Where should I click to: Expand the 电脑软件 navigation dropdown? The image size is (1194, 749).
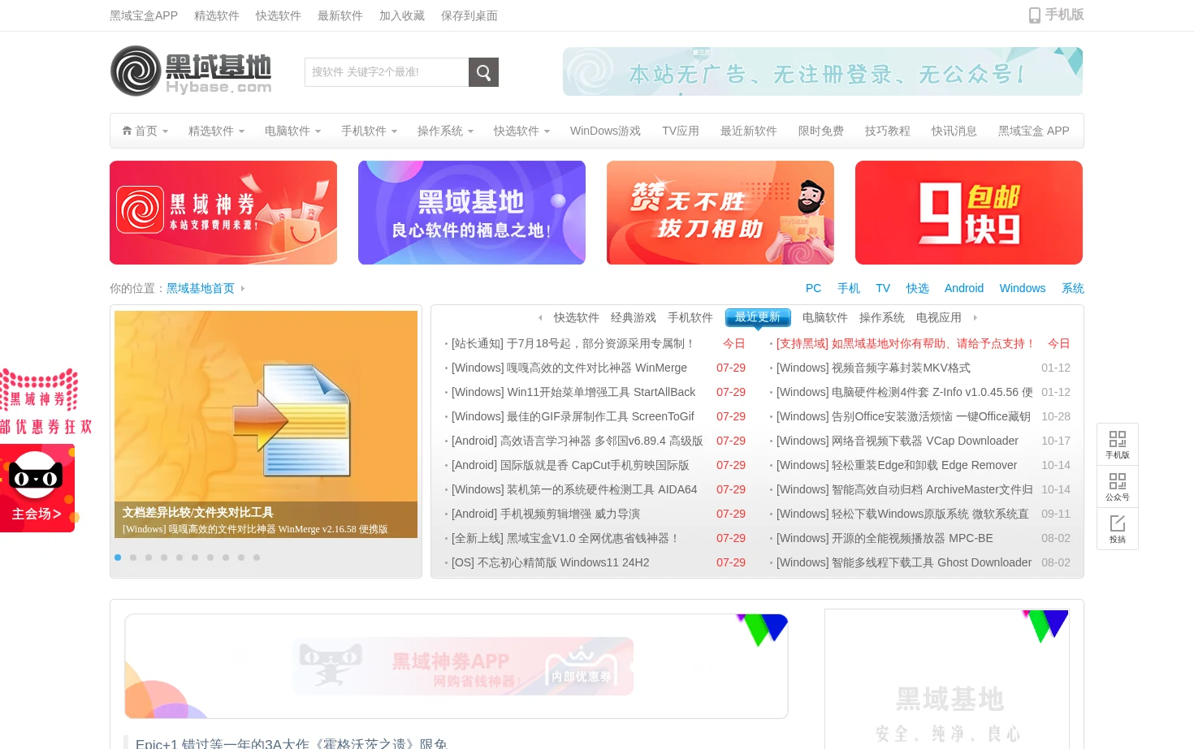point(318,131)
